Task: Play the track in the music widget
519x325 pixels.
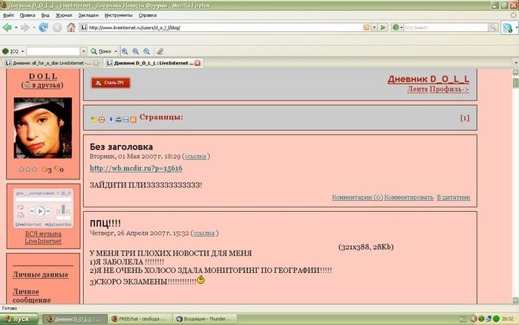Action: (40, 211)
